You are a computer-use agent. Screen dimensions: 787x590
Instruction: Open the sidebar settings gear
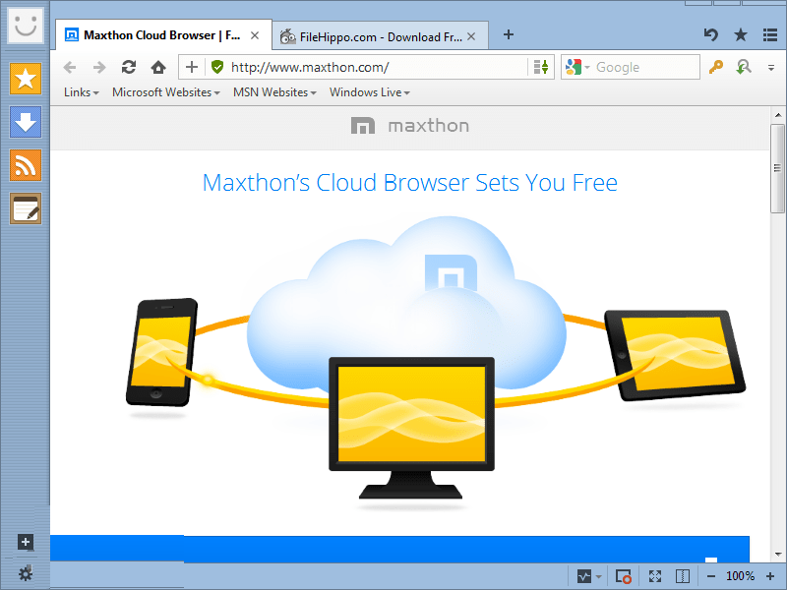coord(26,573)
